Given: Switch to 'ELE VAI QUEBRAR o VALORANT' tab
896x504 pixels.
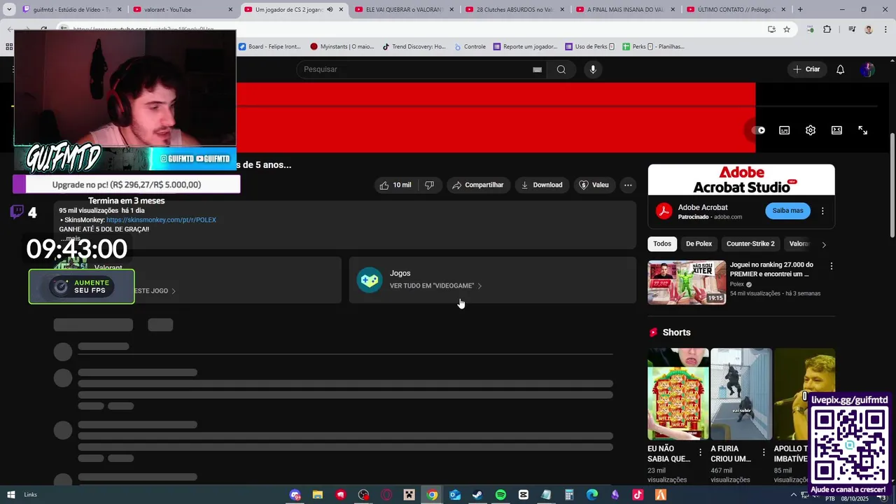Looking at the screenshot, I should point(405,10).
